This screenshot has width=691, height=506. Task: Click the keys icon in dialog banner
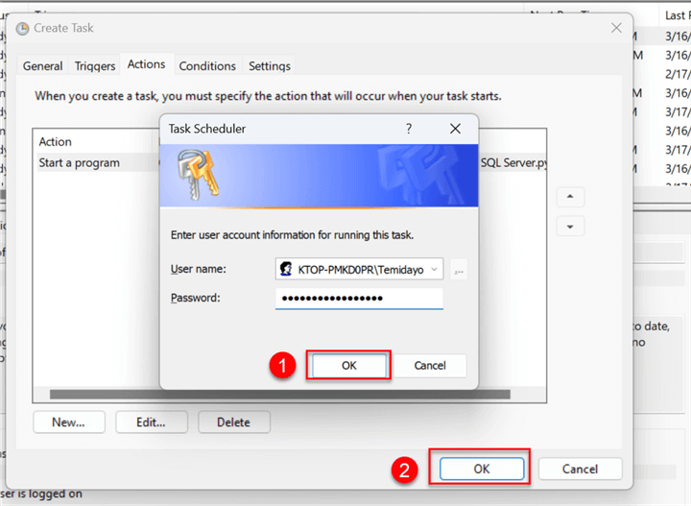pos(198,174)
